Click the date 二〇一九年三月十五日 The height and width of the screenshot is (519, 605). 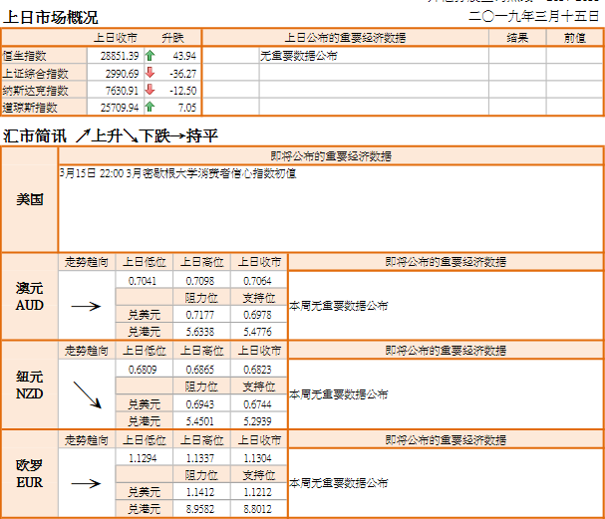[x=534, y=16]
